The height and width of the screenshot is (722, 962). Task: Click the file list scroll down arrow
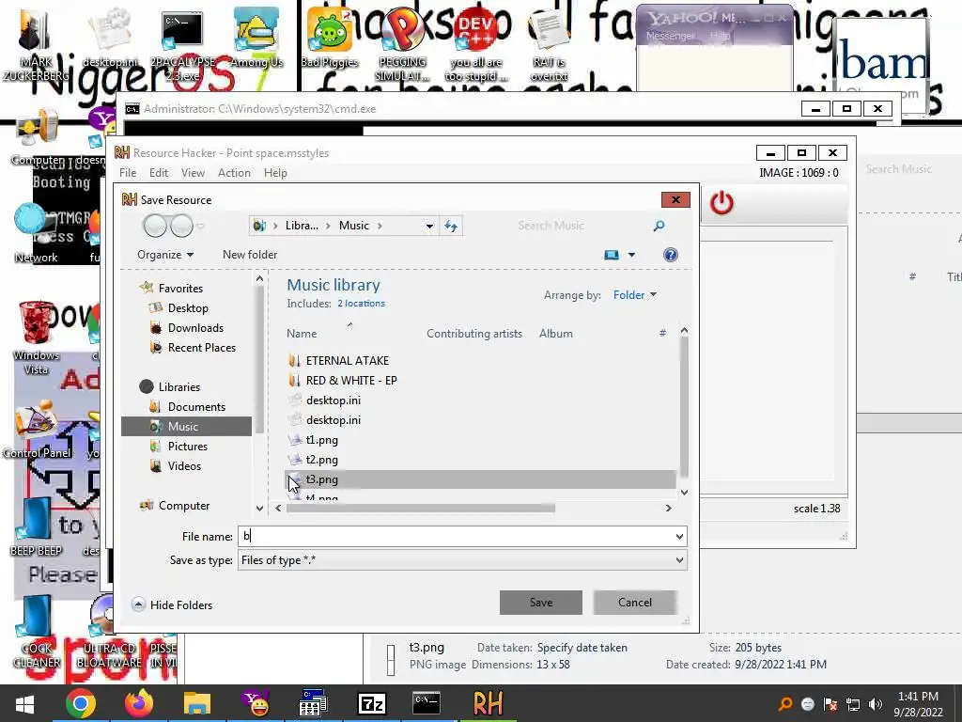tap(684, 493)
